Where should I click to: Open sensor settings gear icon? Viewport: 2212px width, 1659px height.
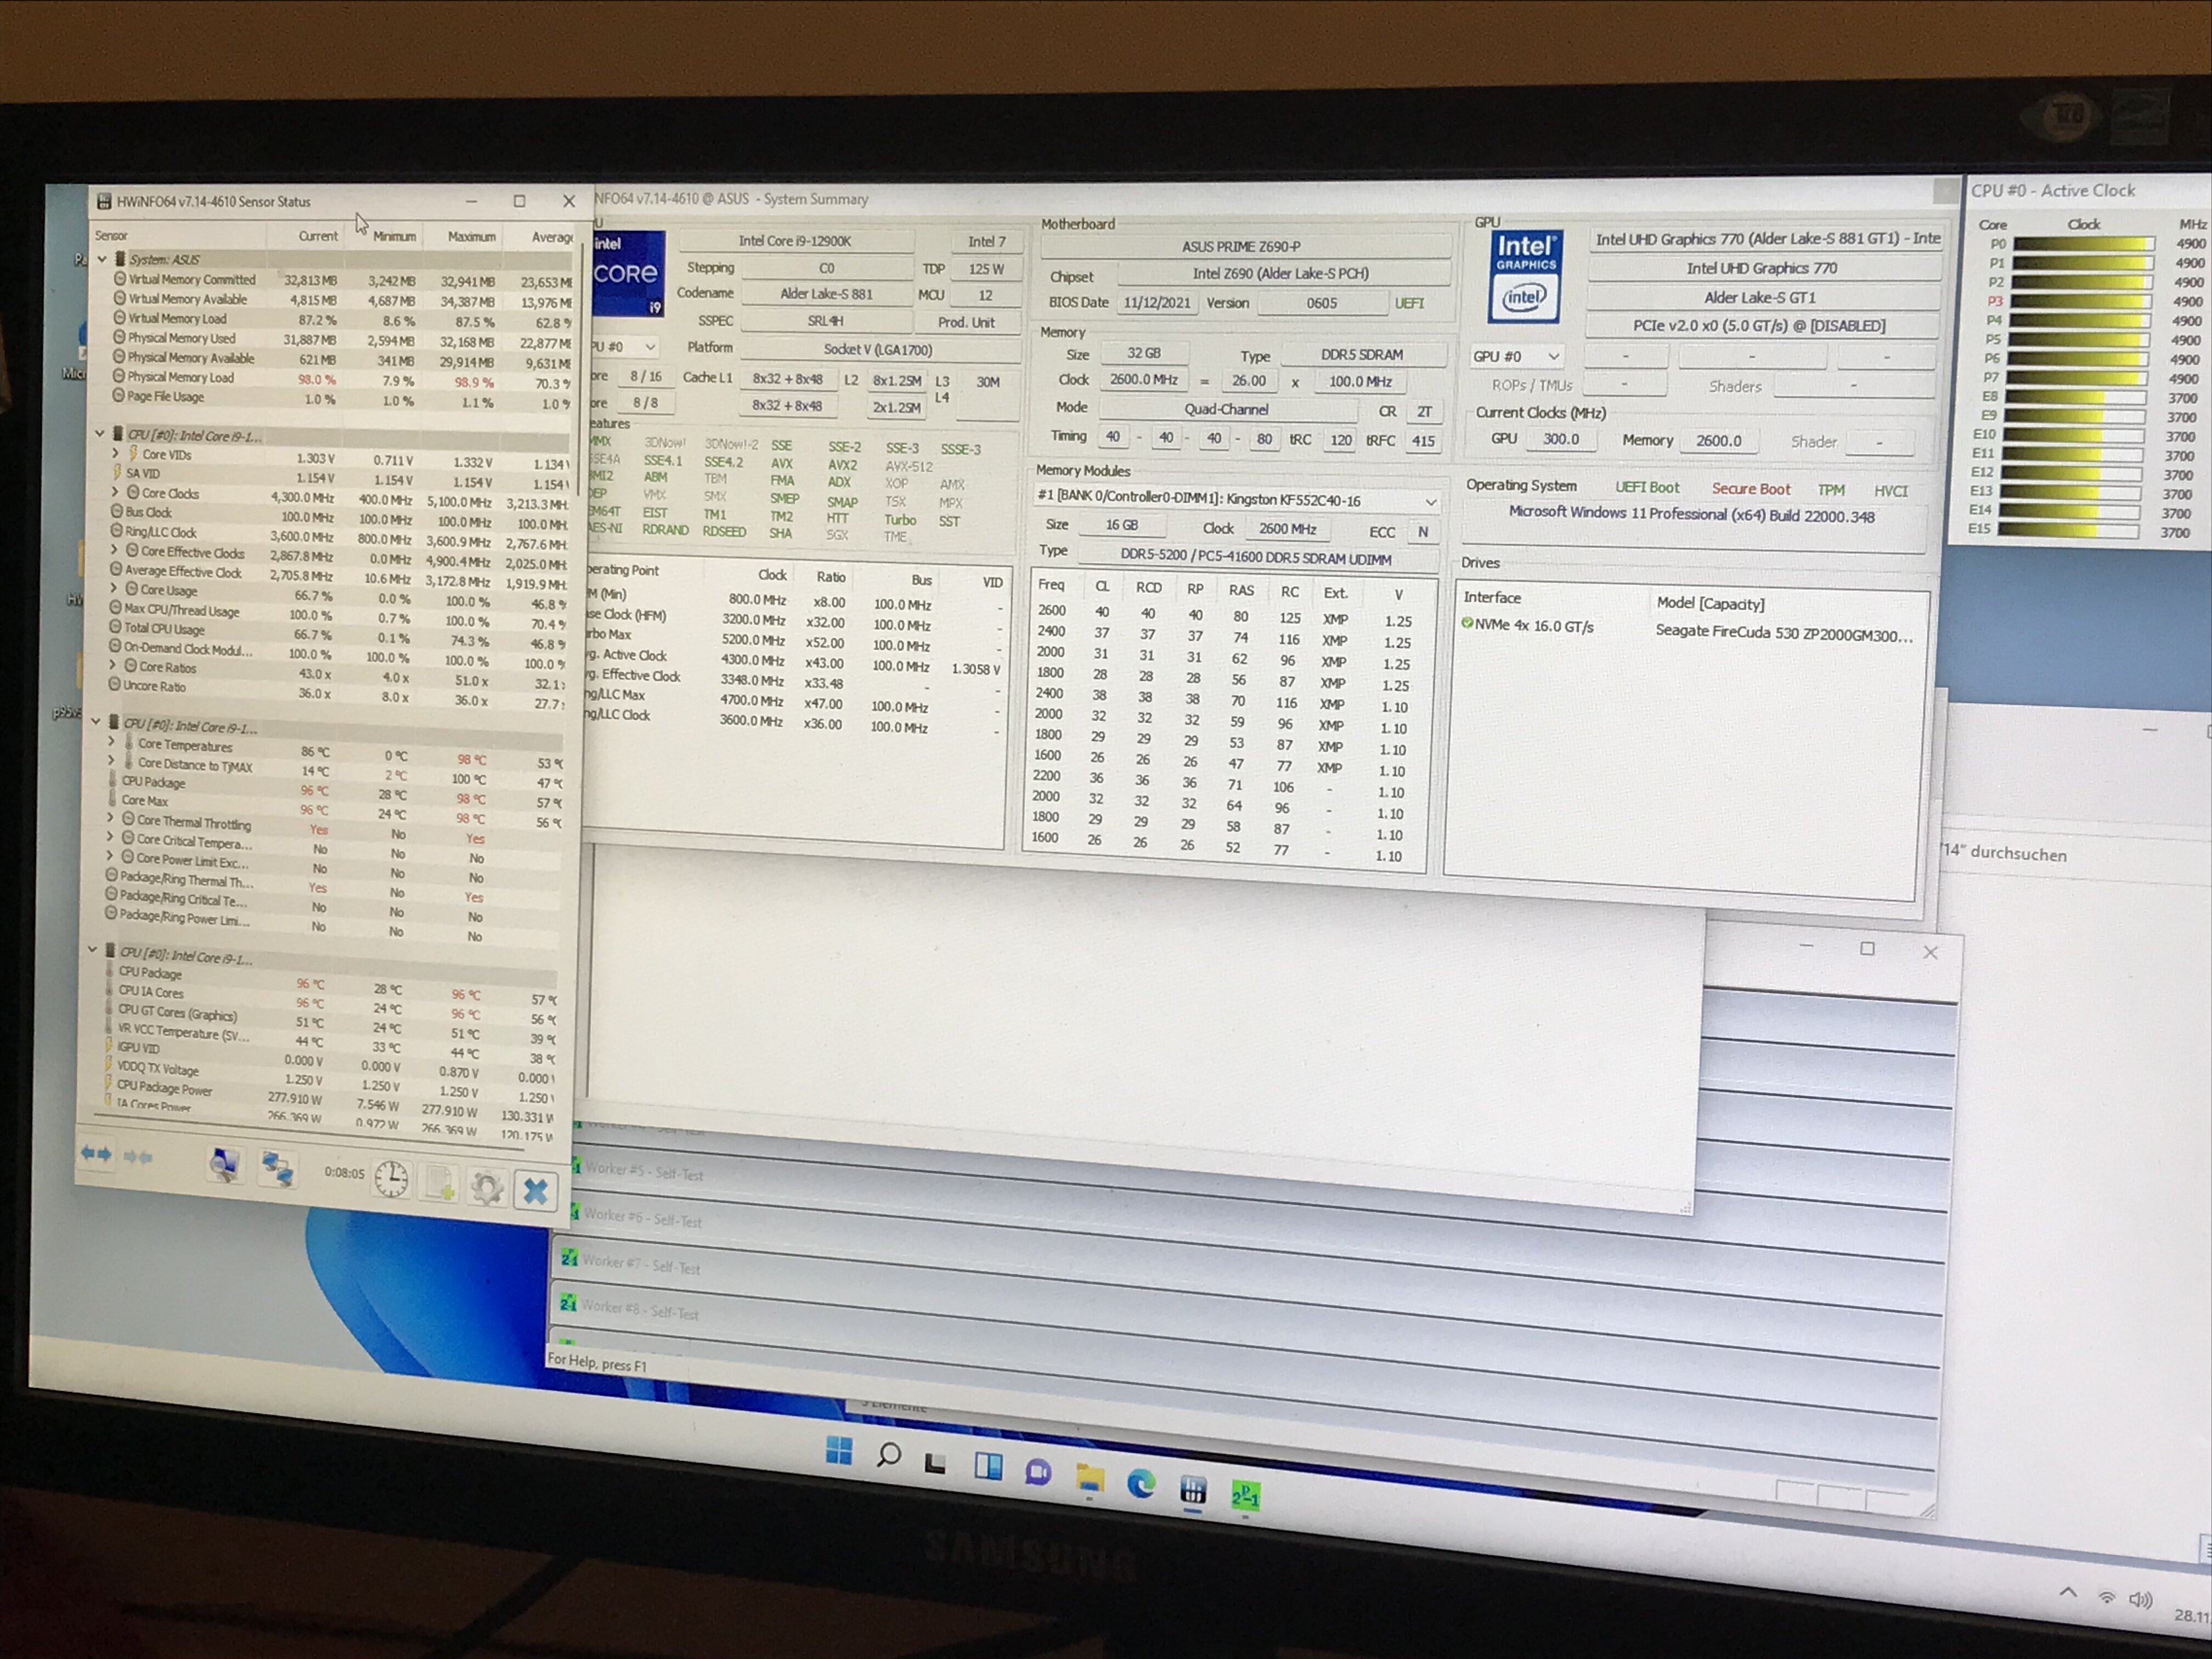click(x=487, y=1187)
